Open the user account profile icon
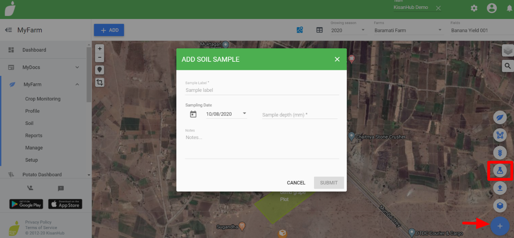The image size is (514, 238). 492,8
